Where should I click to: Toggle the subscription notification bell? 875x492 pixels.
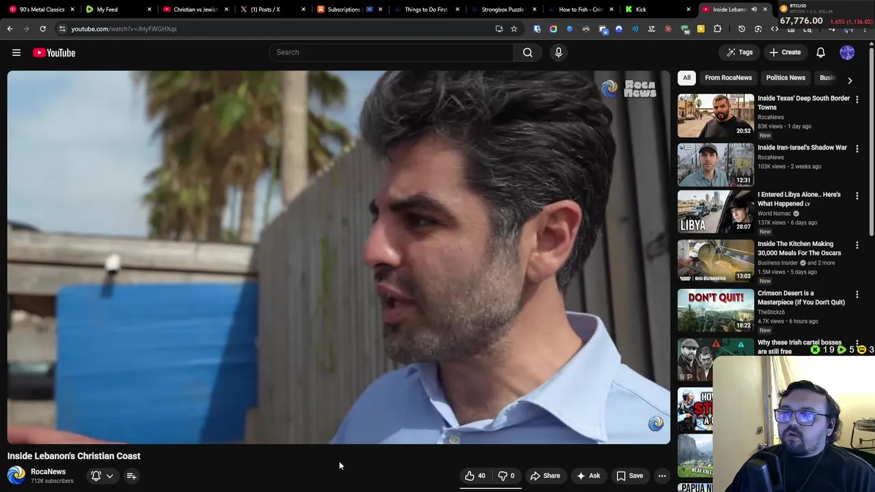pyautogui.click(x=96, y=476)
